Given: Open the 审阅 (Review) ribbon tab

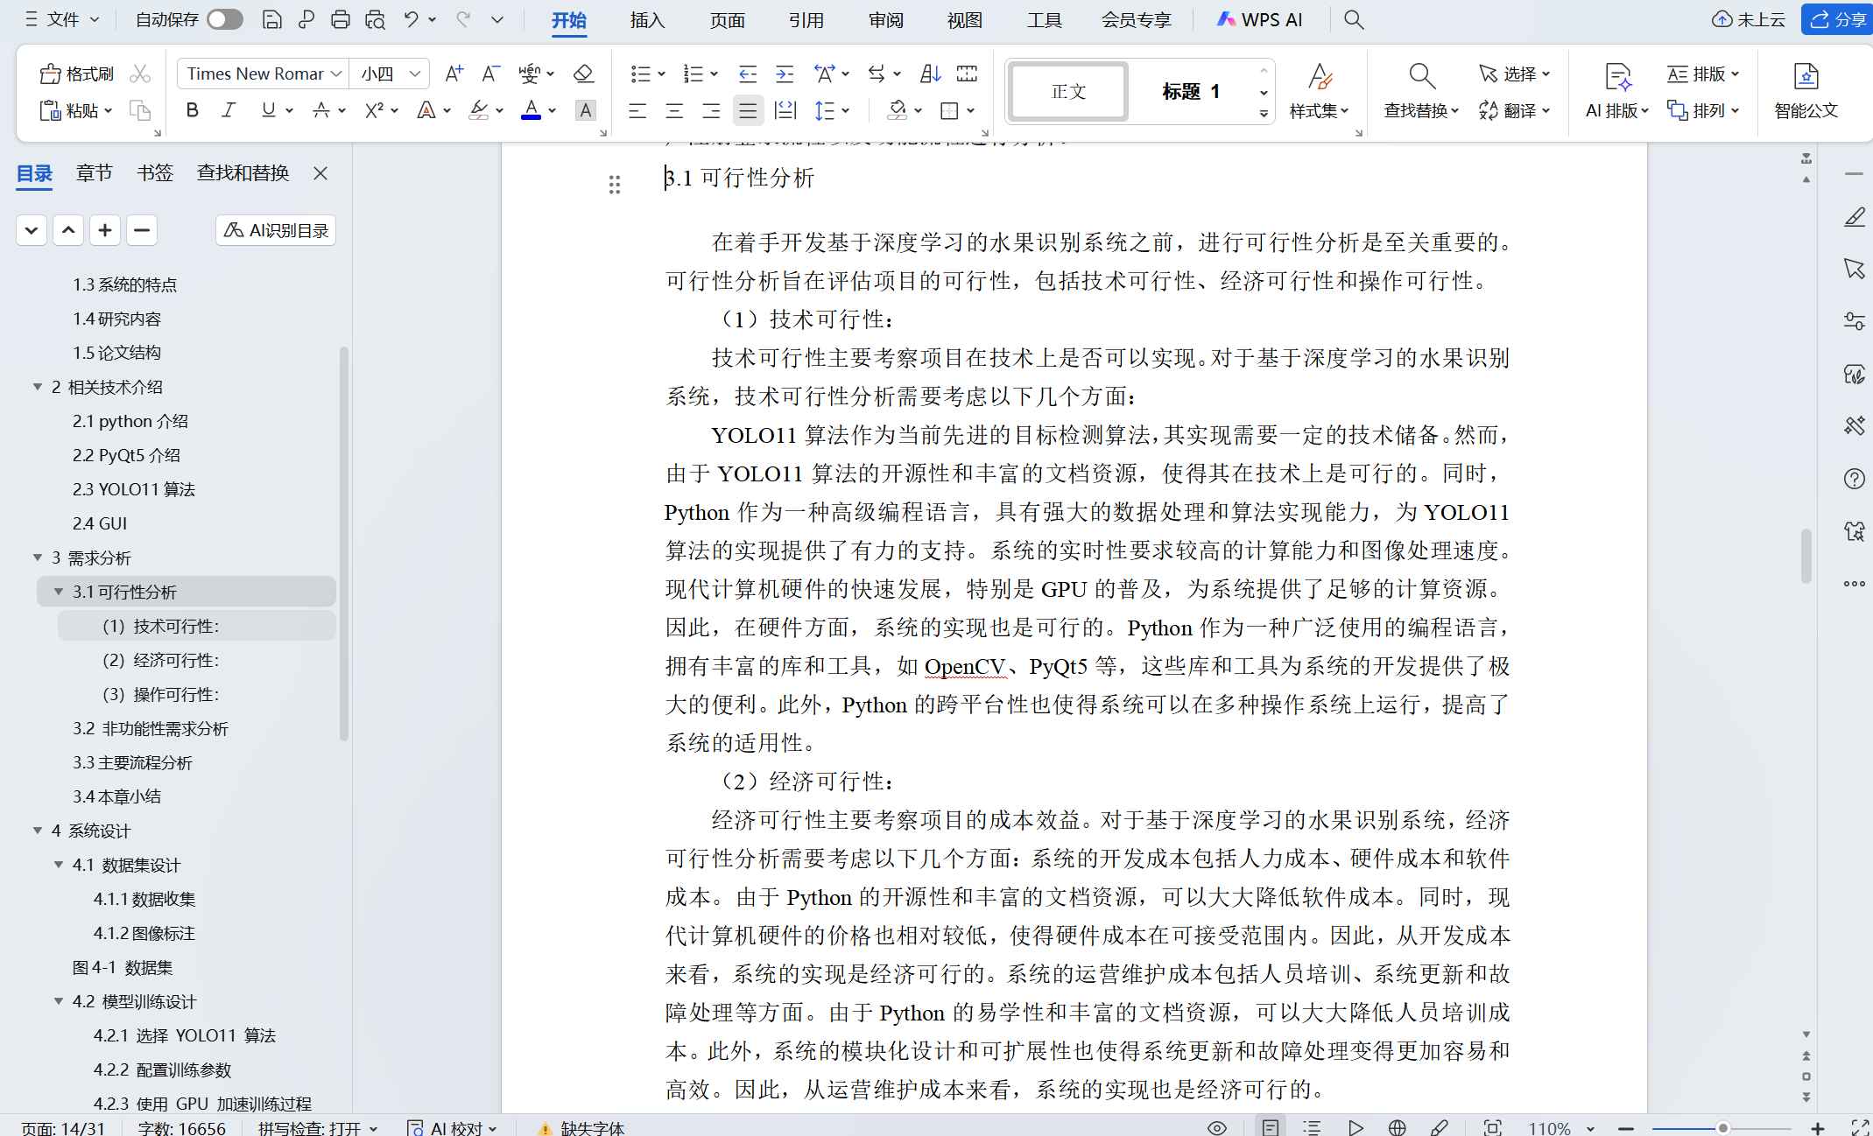Looking at the screenshot, I should click(886, 19).
